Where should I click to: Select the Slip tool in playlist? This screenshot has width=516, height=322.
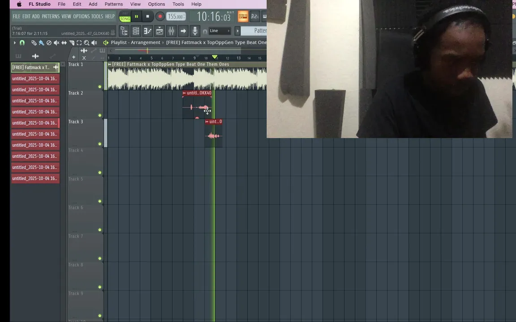pyautogui.click(x=64, y=43)
